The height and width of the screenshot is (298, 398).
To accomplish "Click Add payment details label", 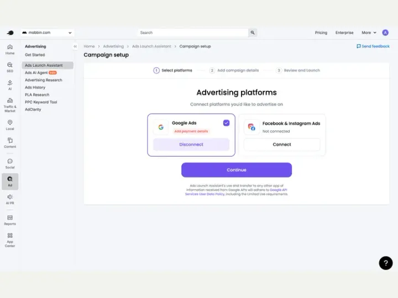I will tap(191, 131).
